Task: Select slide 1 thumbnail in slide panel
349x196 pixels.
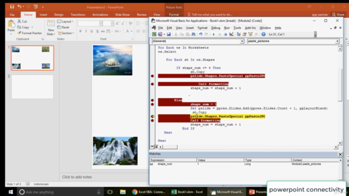Action: pos(33,58)
